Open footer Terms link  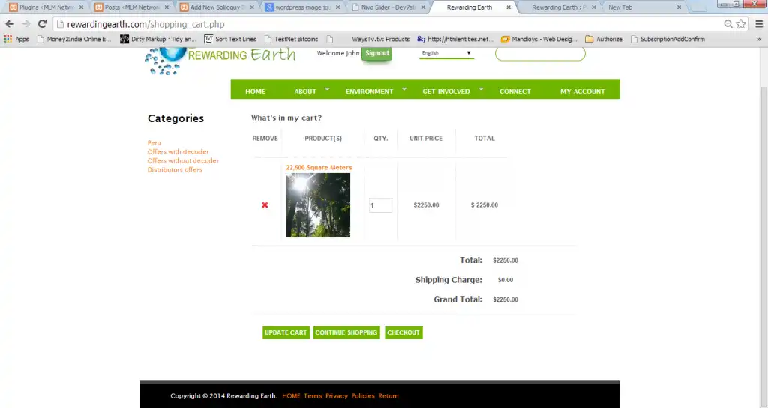click(313, 396)
